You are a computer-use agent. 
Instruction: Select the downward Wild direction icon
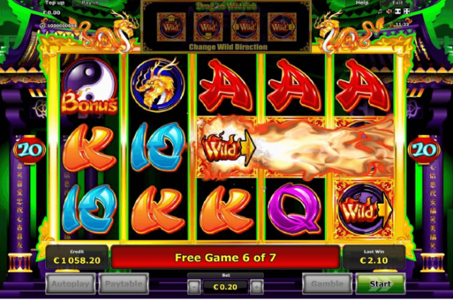click(208, 27)
